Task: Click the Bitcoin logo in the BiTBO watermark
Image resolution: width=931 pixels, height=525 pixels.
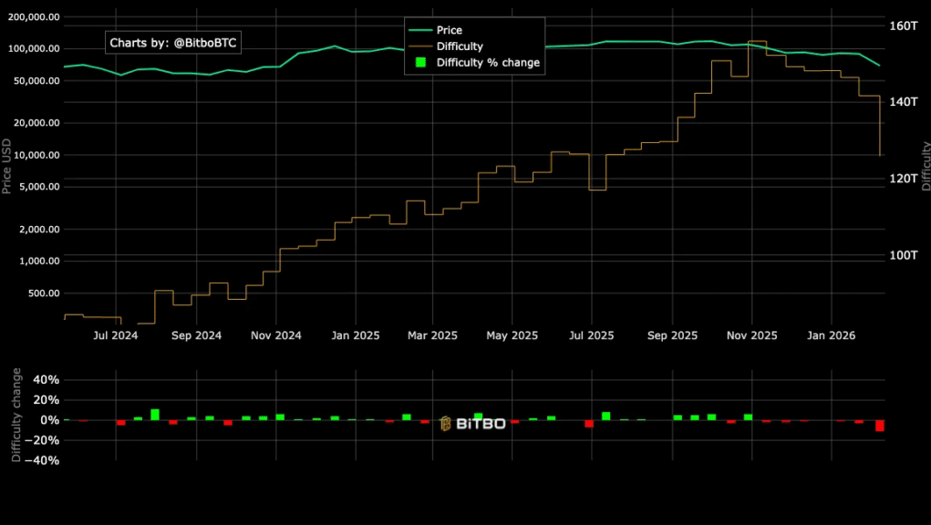Action: pyautogui.click(x=444, y=423)
